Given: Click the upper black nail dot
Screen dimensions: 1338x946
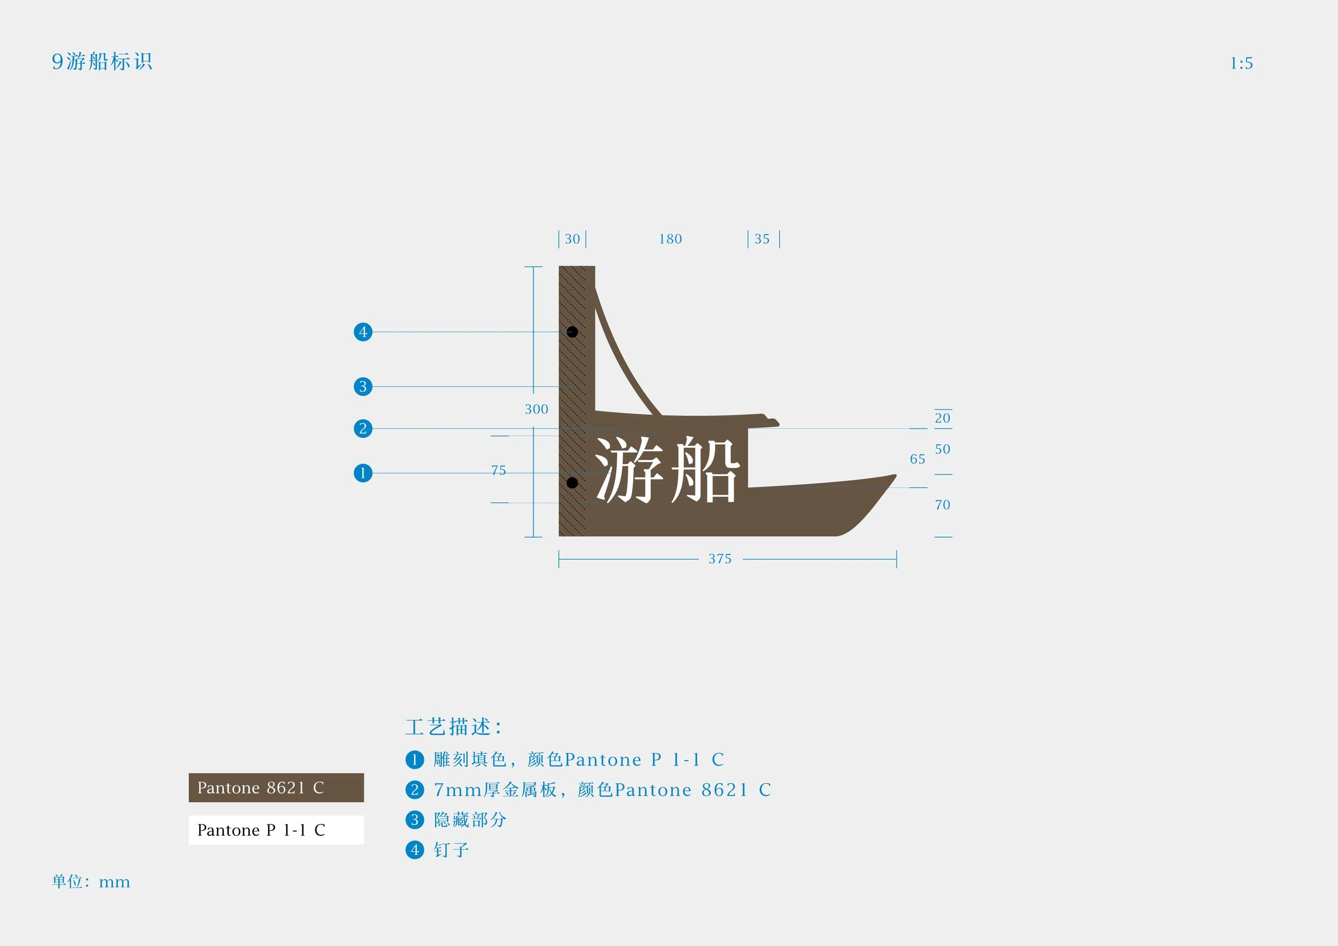Looking at the screenshot, I should (x=572, y=331).
